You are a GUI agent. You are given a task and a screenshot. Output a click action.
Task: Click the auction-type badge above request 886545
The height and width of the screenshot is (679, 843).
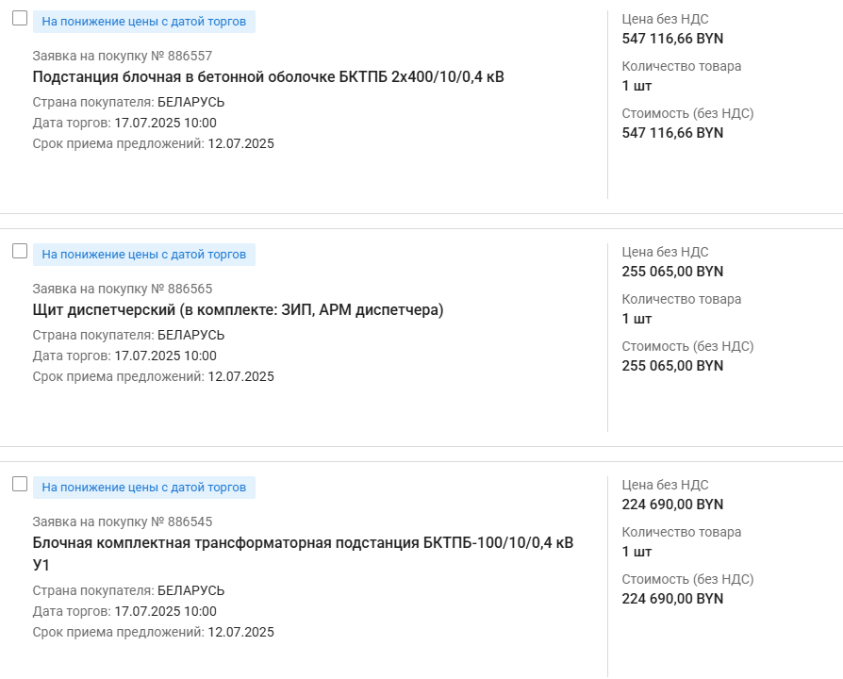(x=144, y=488)
